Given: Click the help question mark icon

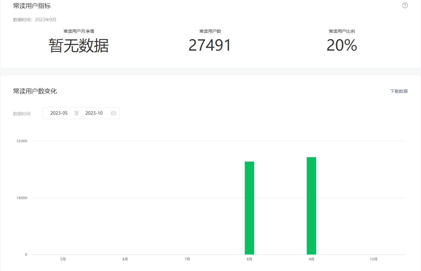Looking at the screenshot, I should tap(405, 5).
